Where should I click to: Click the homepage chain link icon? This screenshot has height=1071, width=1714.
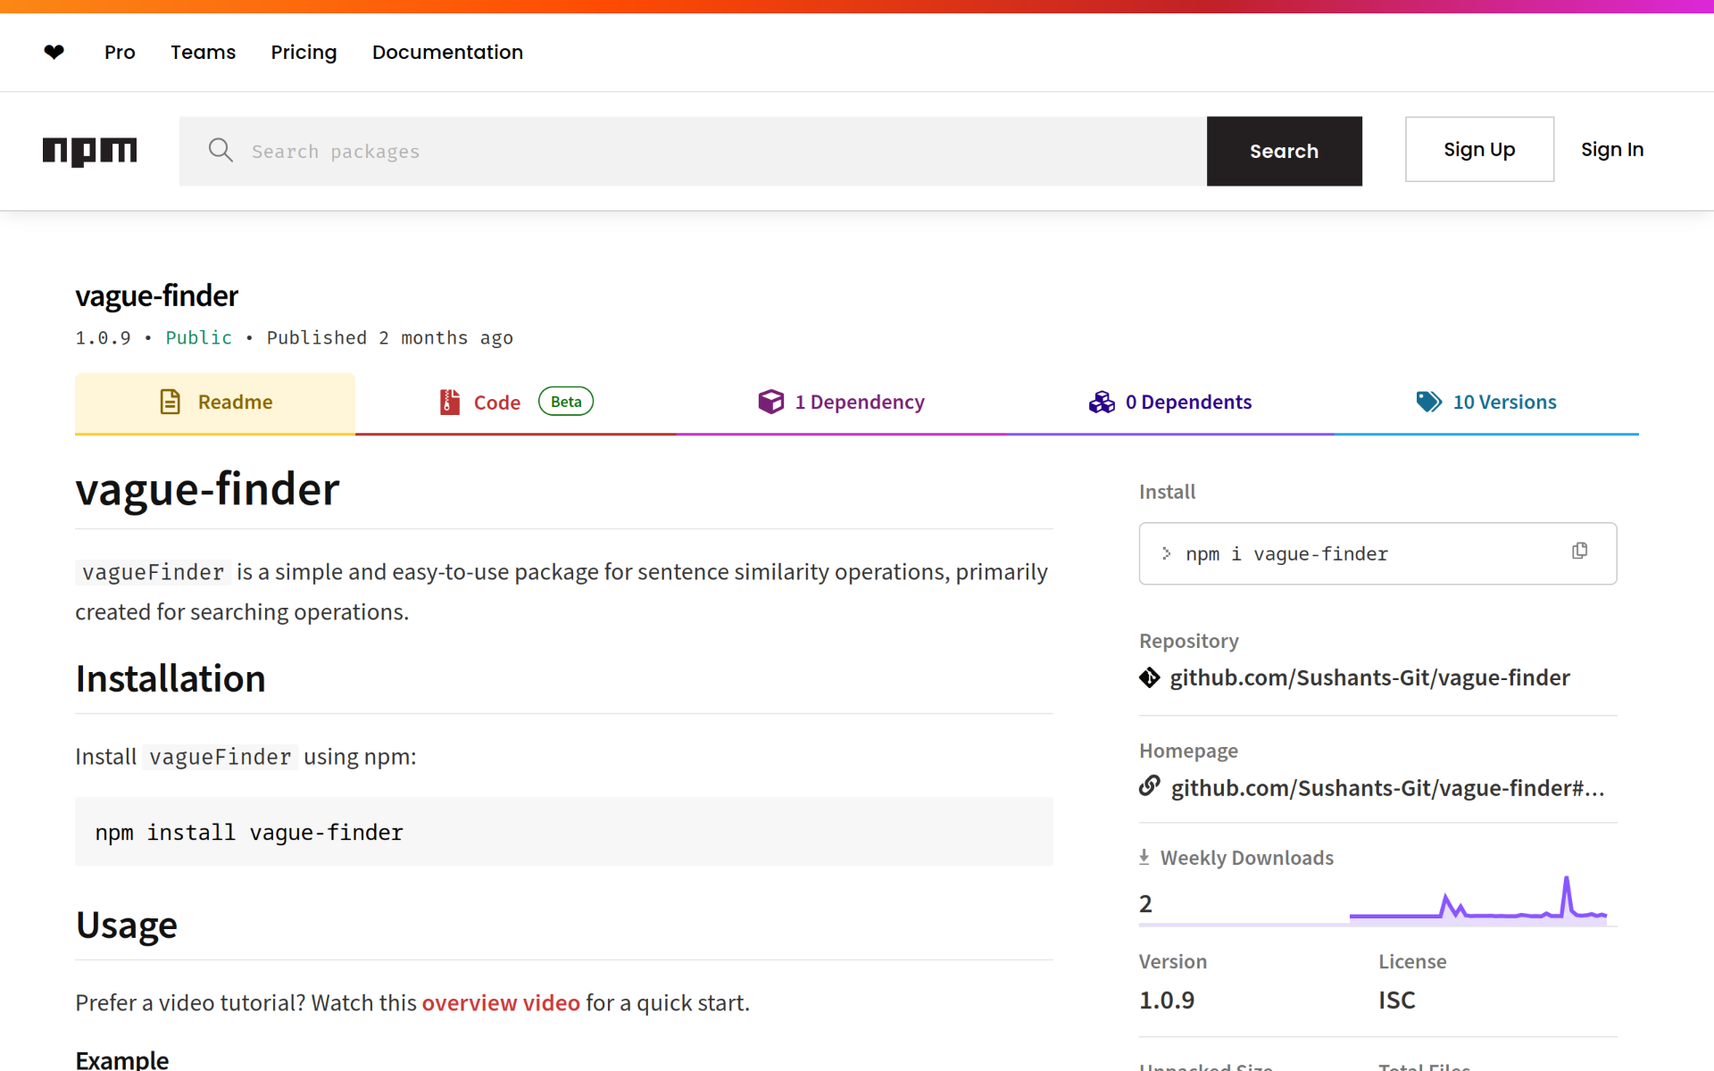(x=1150, y=786)
